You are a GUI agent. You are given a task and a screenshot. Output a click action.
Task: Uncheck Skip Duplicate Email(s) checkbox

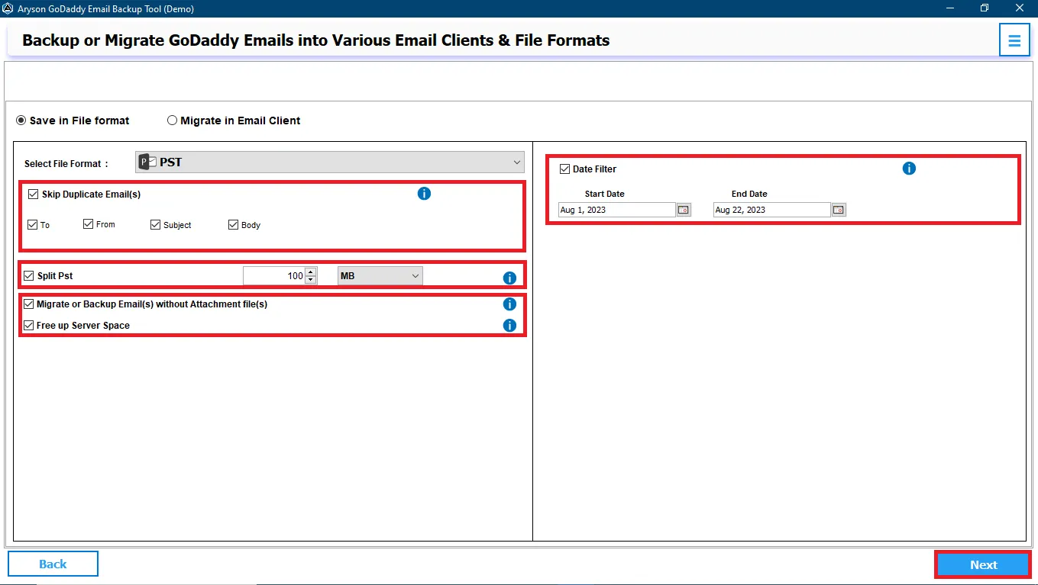[34, 194]
